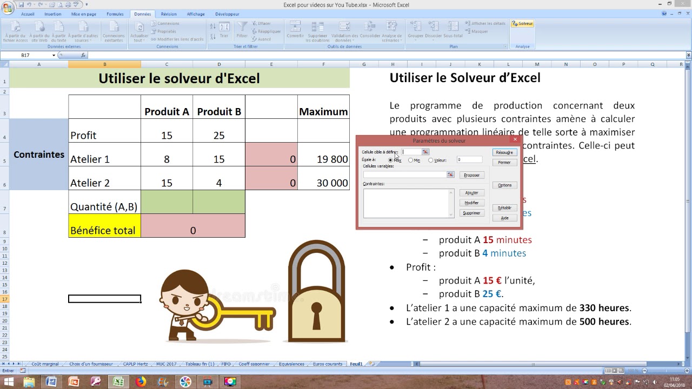
Task: Switch to the 'Mise en page' tab
Action: tap(84, 14)
